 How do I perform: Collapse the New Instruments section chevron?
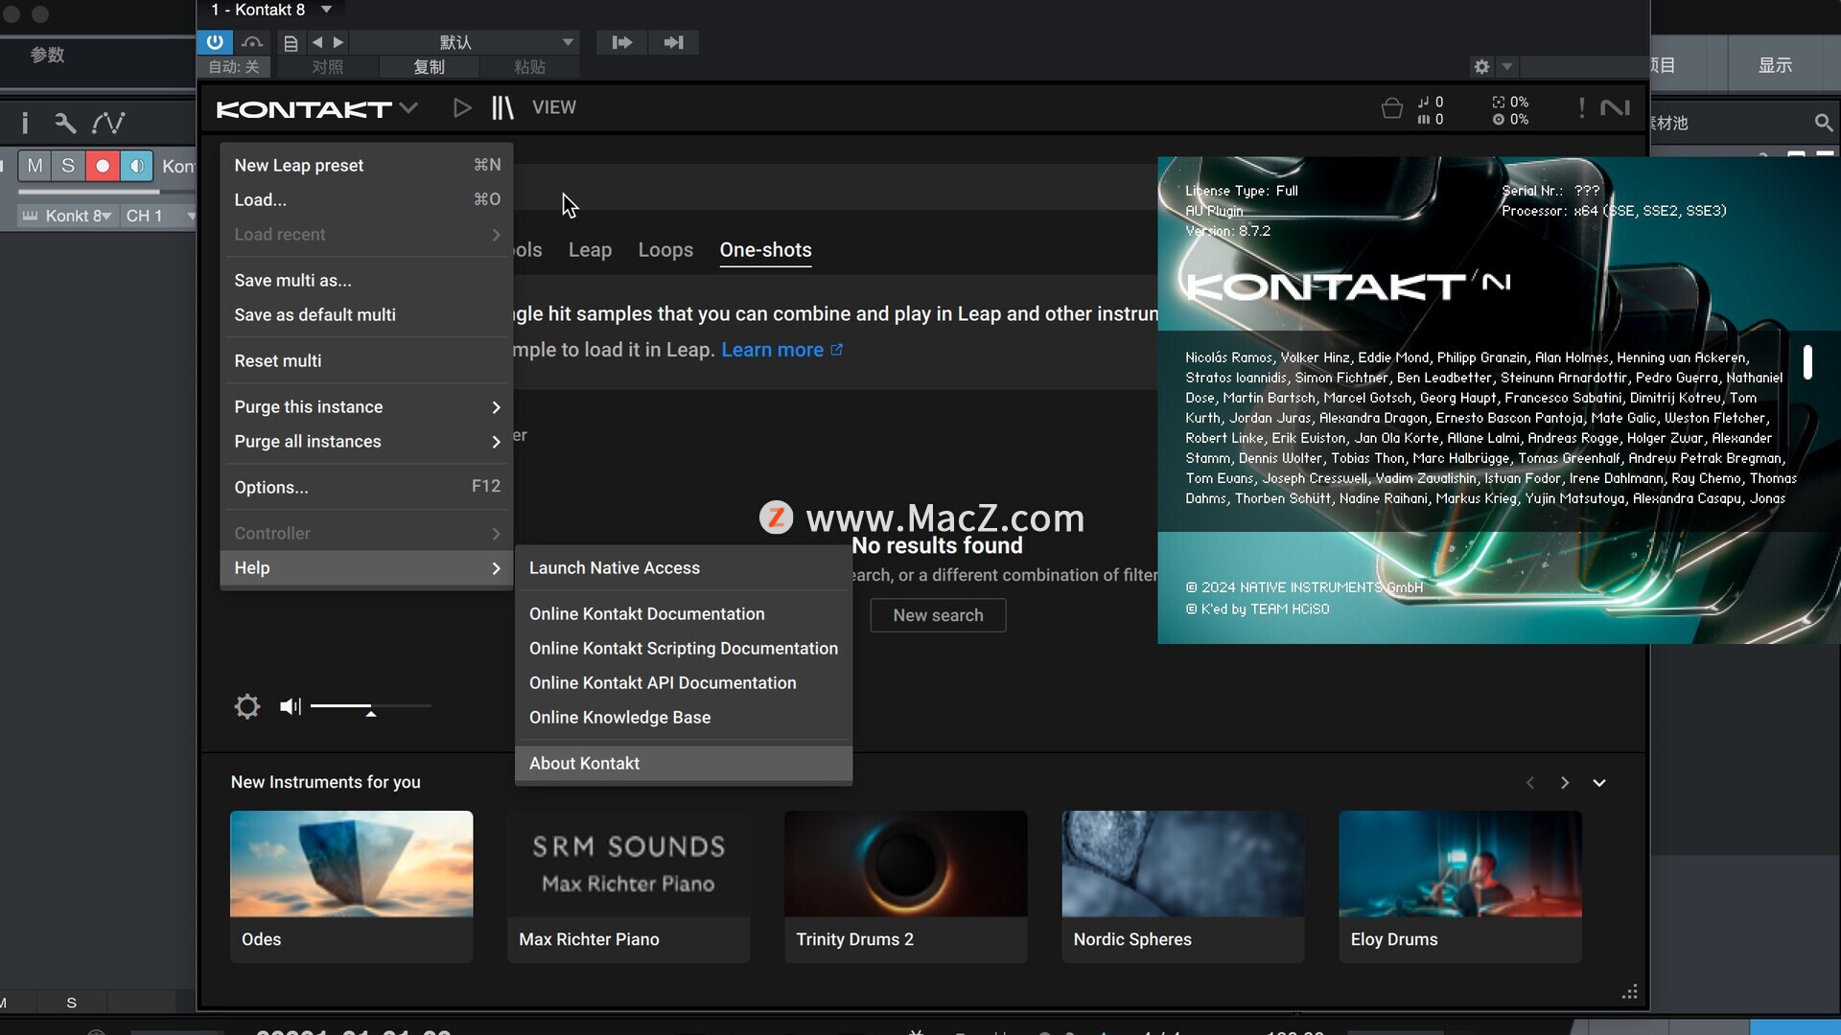(1599, 783)
